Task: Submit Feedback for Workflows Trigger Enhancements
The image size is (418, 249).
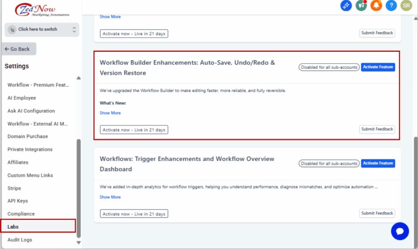Action: tap(377, 213)
